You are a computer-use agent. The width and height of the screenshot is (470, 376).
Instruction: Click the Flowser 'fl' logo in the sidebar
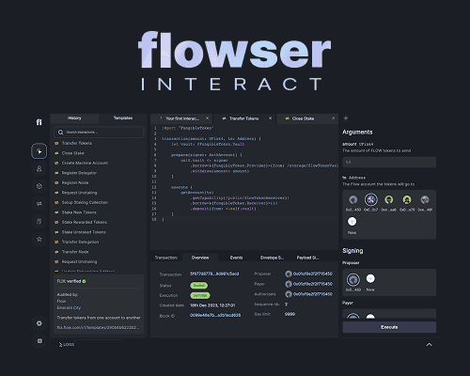click(39, 122)
